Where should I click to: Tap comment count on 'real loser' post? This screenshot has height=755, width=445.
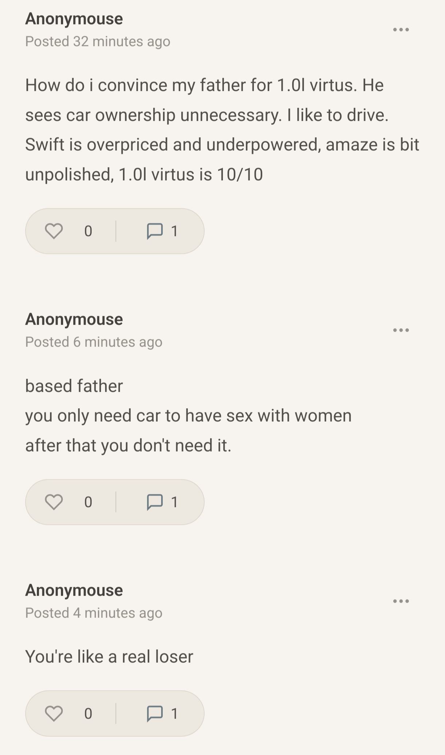(174, 714)
